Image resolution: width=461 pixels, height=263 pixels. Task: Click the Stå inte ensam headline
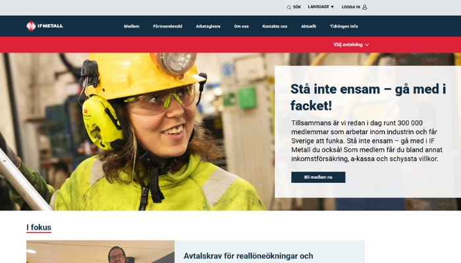(x=368, y=97)
